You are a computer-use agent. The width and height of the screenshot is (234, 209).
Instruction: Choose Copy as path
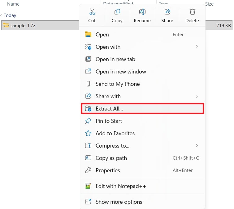click(x=111, y=158)
